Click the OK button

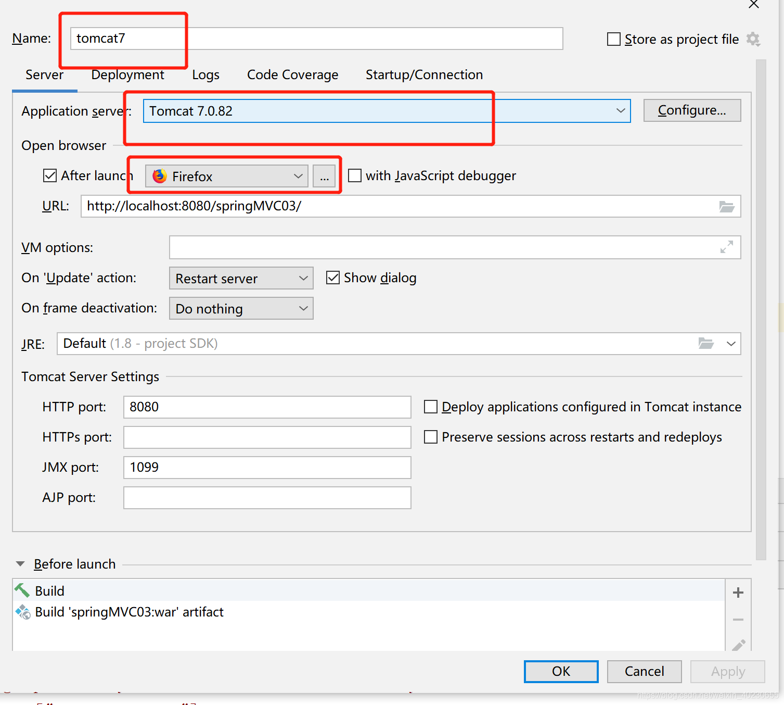click(561, 671)
